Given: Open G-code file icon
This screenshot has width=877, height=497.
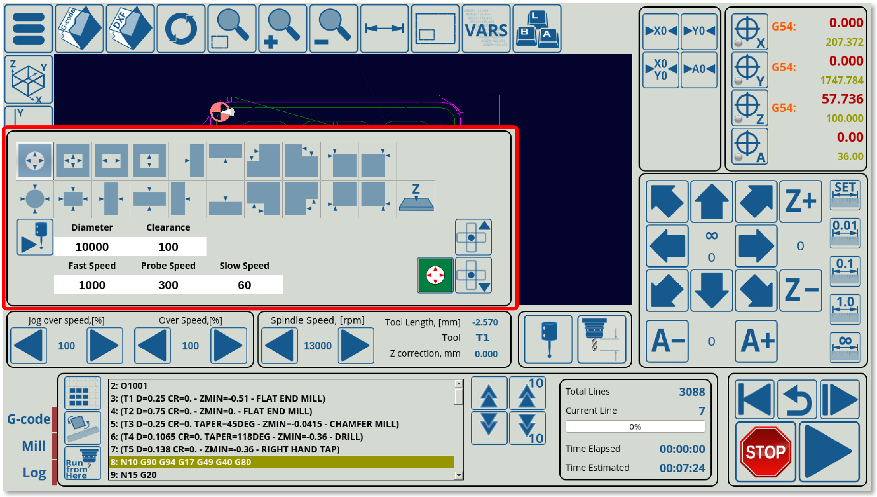Looking at the screenshot, I should coord(79,29).
